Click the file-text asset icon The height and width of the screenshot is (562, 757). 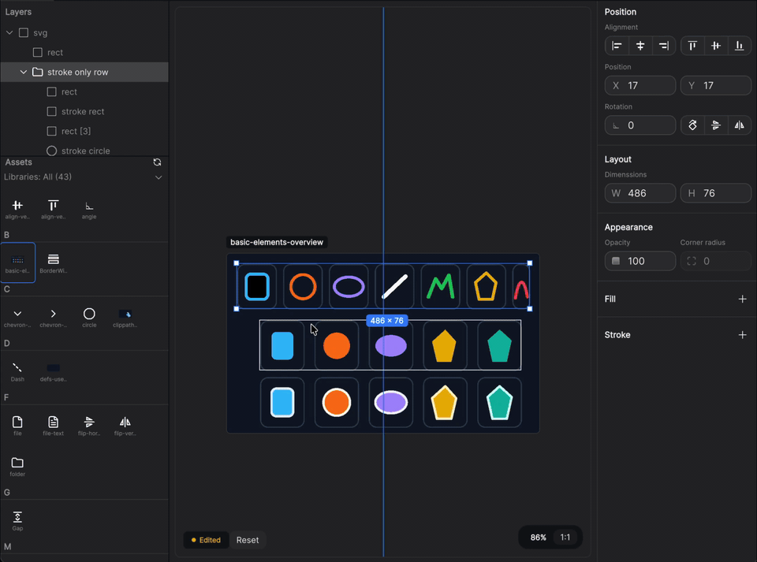(x=53, y=424)
